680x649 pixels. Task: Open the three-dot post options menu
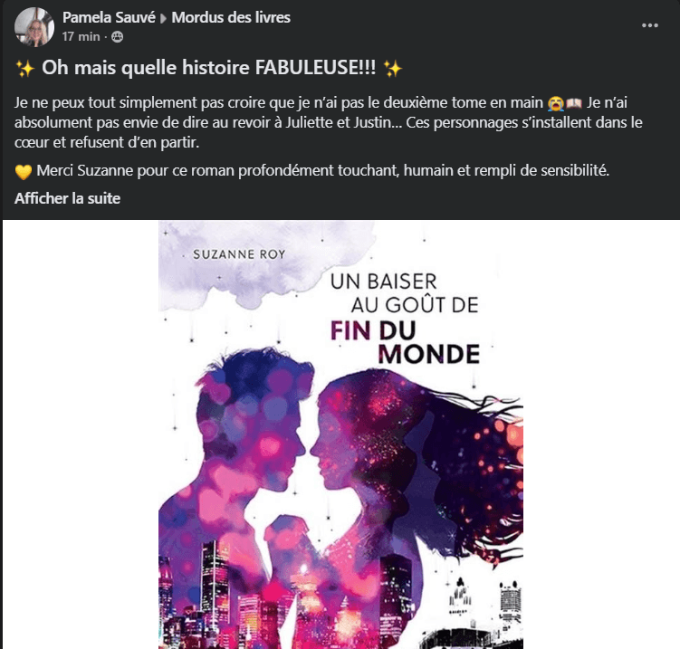[x=649, y=25]
